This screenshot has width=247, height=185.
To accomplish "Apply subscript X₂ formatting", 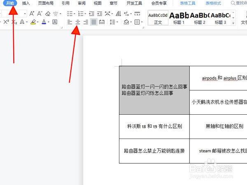I will pyautogui.click(x=14, y=22).
